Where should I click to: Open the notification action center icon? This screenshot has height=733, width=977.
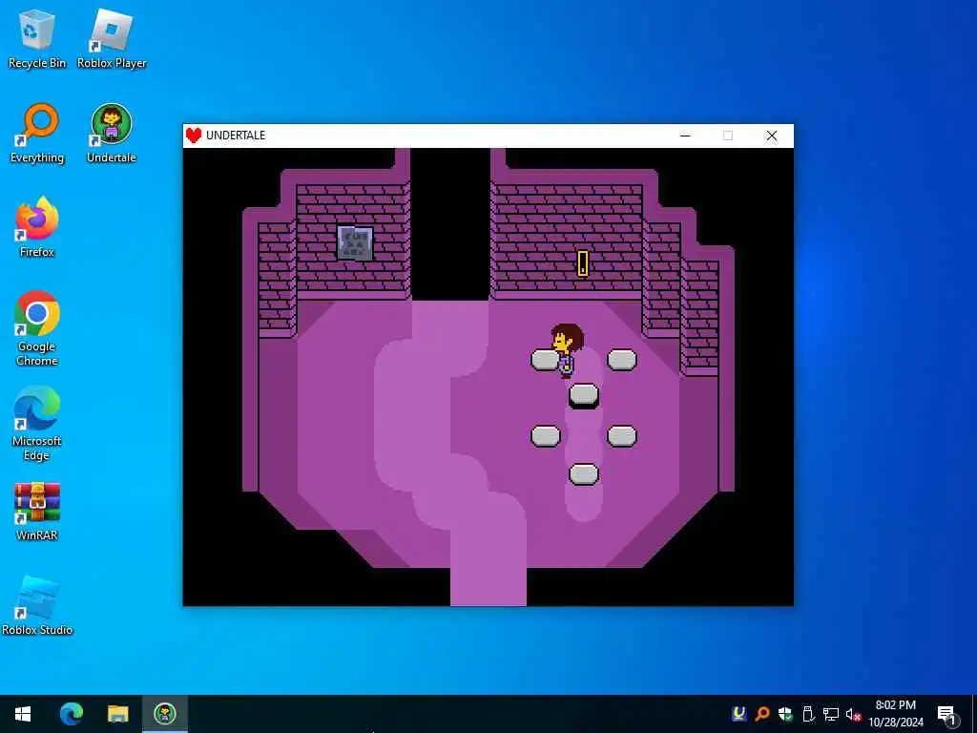[x=946, y=714]
